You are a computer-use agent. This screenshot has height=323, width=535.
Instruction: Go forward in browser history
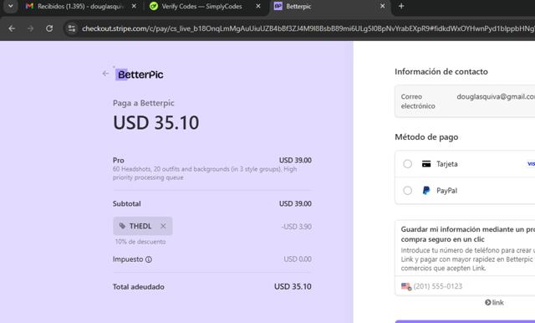click(x=30, y=28)
